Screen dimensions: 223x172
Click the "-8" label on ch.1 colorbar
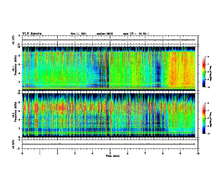point(208,72)
